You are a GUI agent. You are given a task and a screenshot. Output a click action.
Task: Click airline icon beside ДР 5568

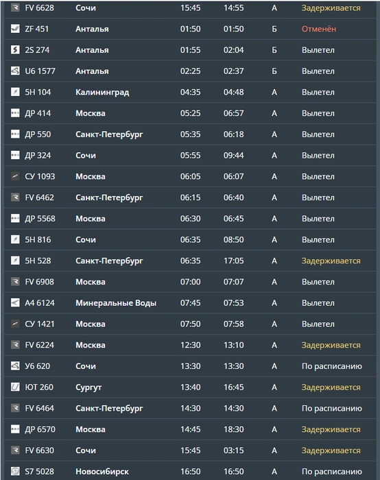15,219
